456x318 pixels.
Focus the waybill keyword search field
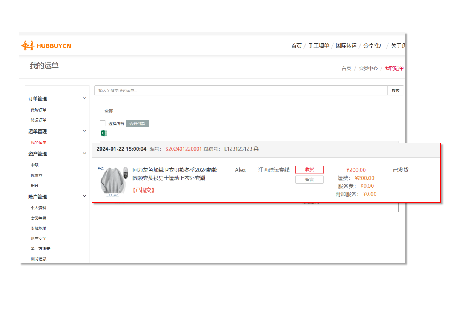[x=241, y=91]
